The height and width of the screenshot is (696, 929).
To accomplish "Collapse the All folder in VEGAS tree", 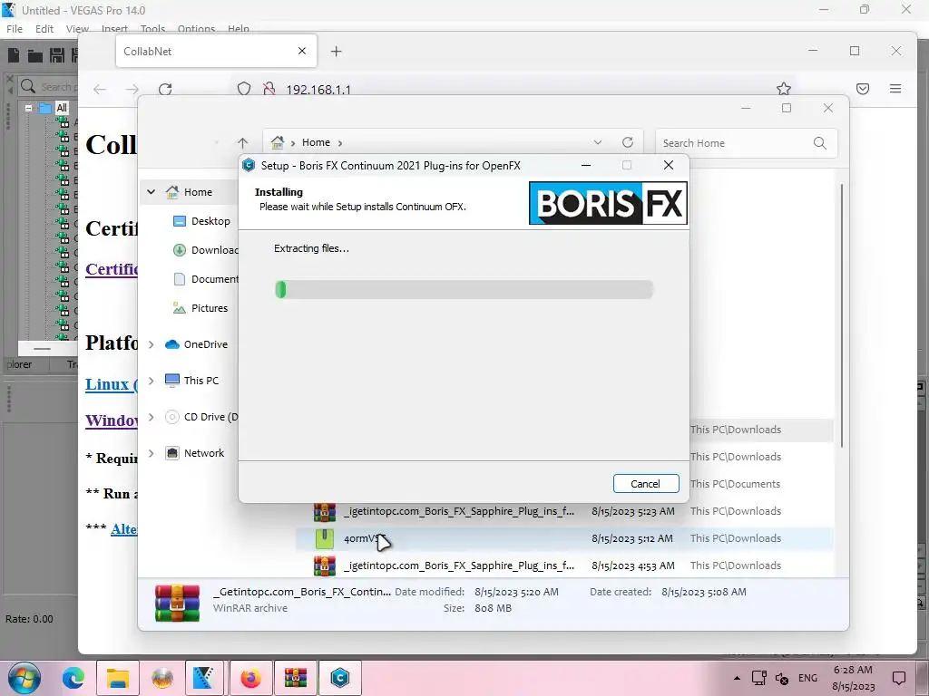I will [28, 109].
